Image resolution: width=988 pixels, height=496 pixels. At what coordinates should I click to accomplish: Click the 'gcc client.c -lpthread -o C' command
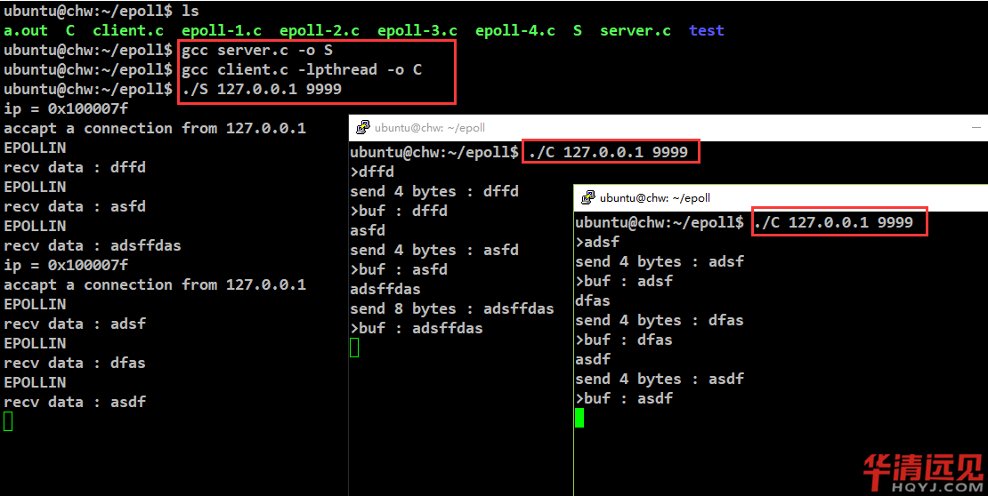tap(301, 69)
